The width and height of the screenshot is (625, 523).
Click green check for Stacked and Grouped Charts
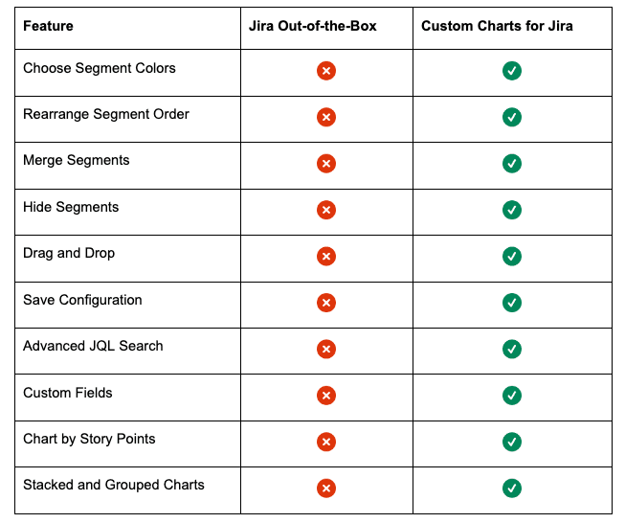pyautogui.click(x=512, y=489)
